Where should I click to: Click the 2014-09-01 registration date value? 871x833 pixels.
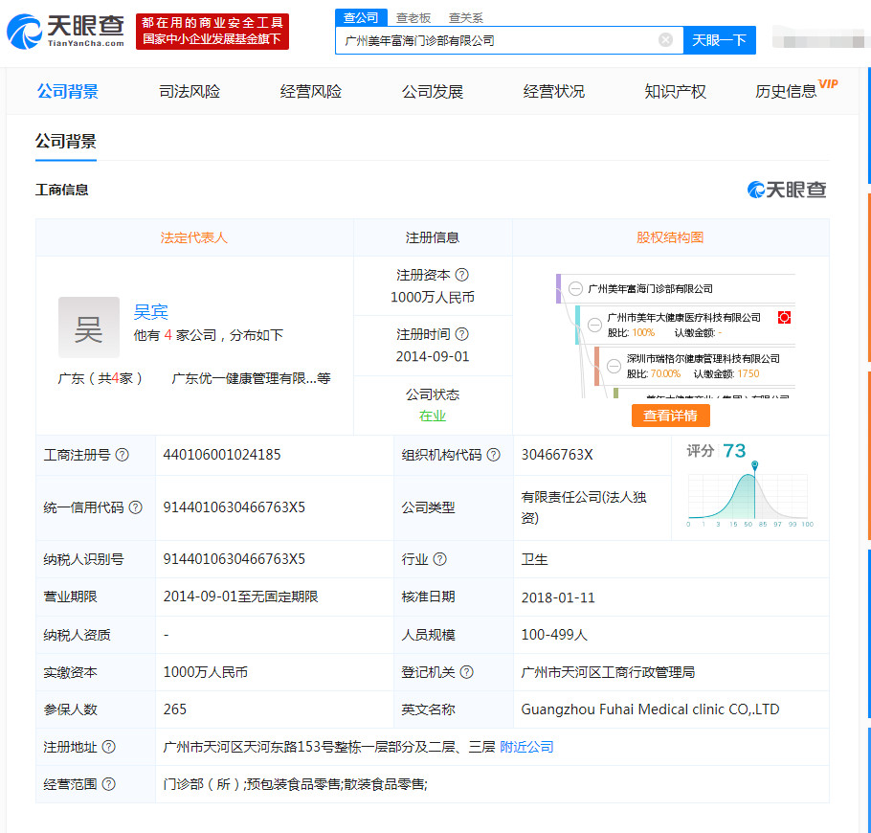(433, 356)
